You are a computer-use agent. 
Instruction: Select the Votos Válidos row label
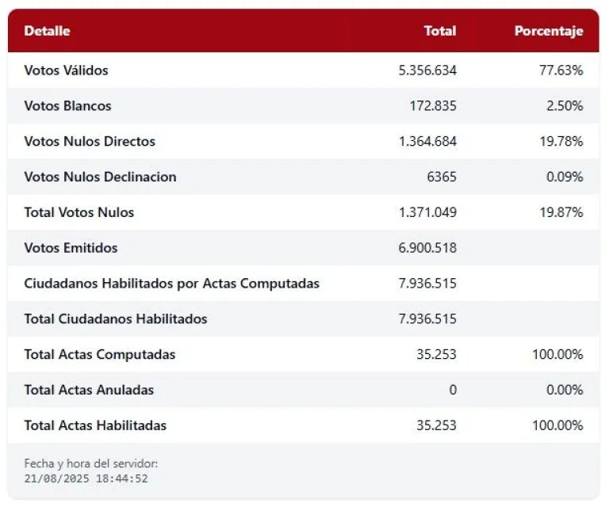pos(66,71)
